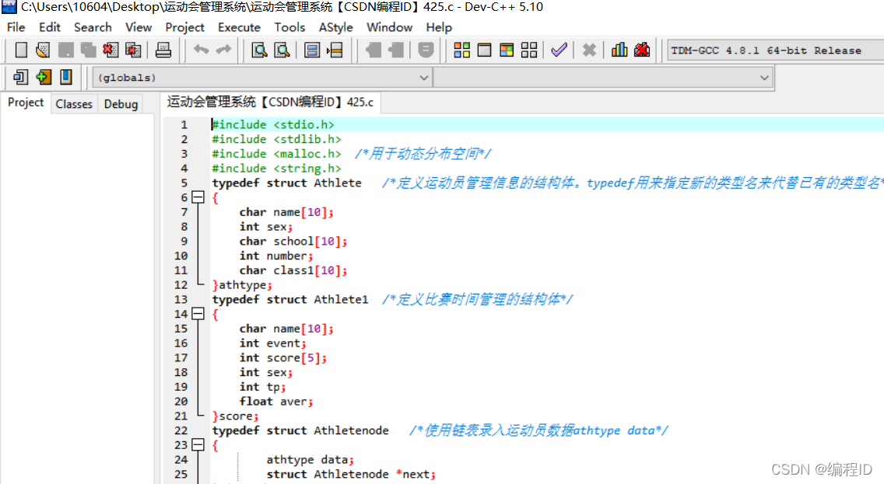884x484 pixels.
Task: Compile the current source file
Action: pyautogui.click(x=461, y=49)
